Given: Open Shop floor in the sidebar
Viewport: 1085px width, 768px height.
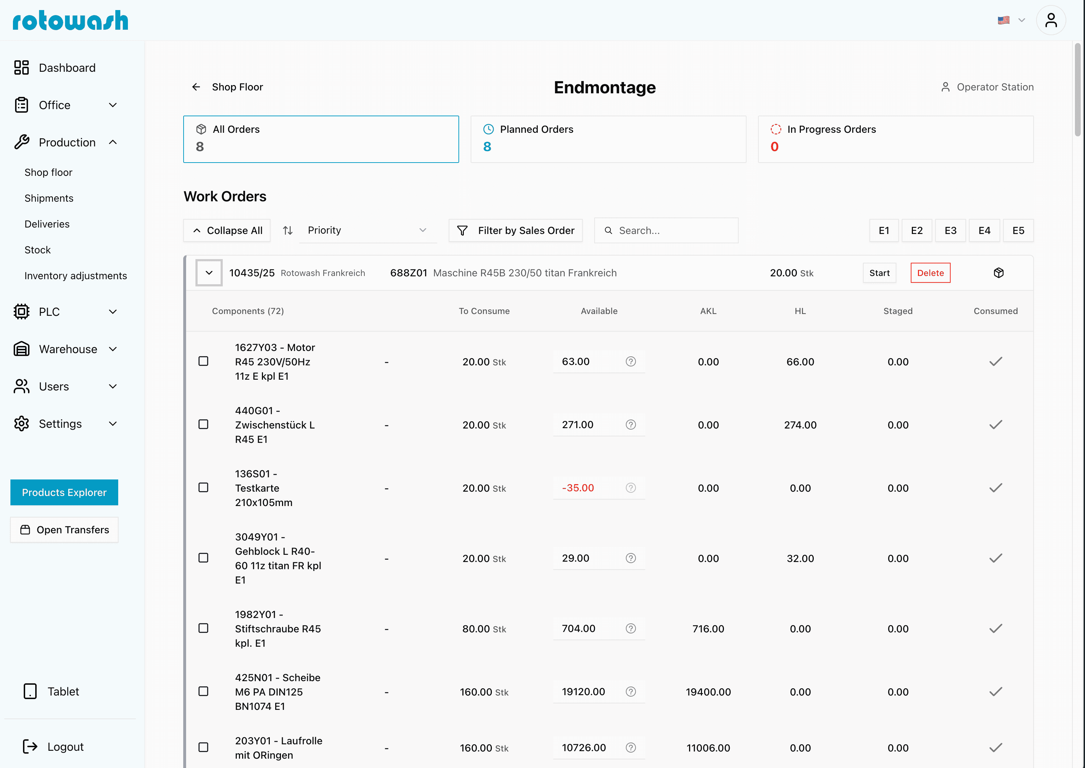Looking at the screenshot, I should (48, 173).
